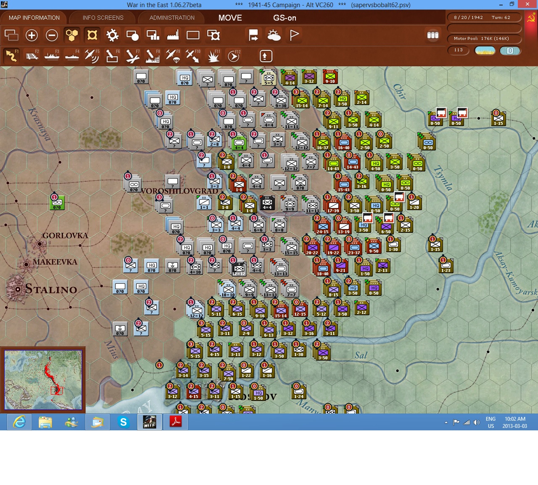Click the three stacked cylinders icon

click(x=433, y=35)
